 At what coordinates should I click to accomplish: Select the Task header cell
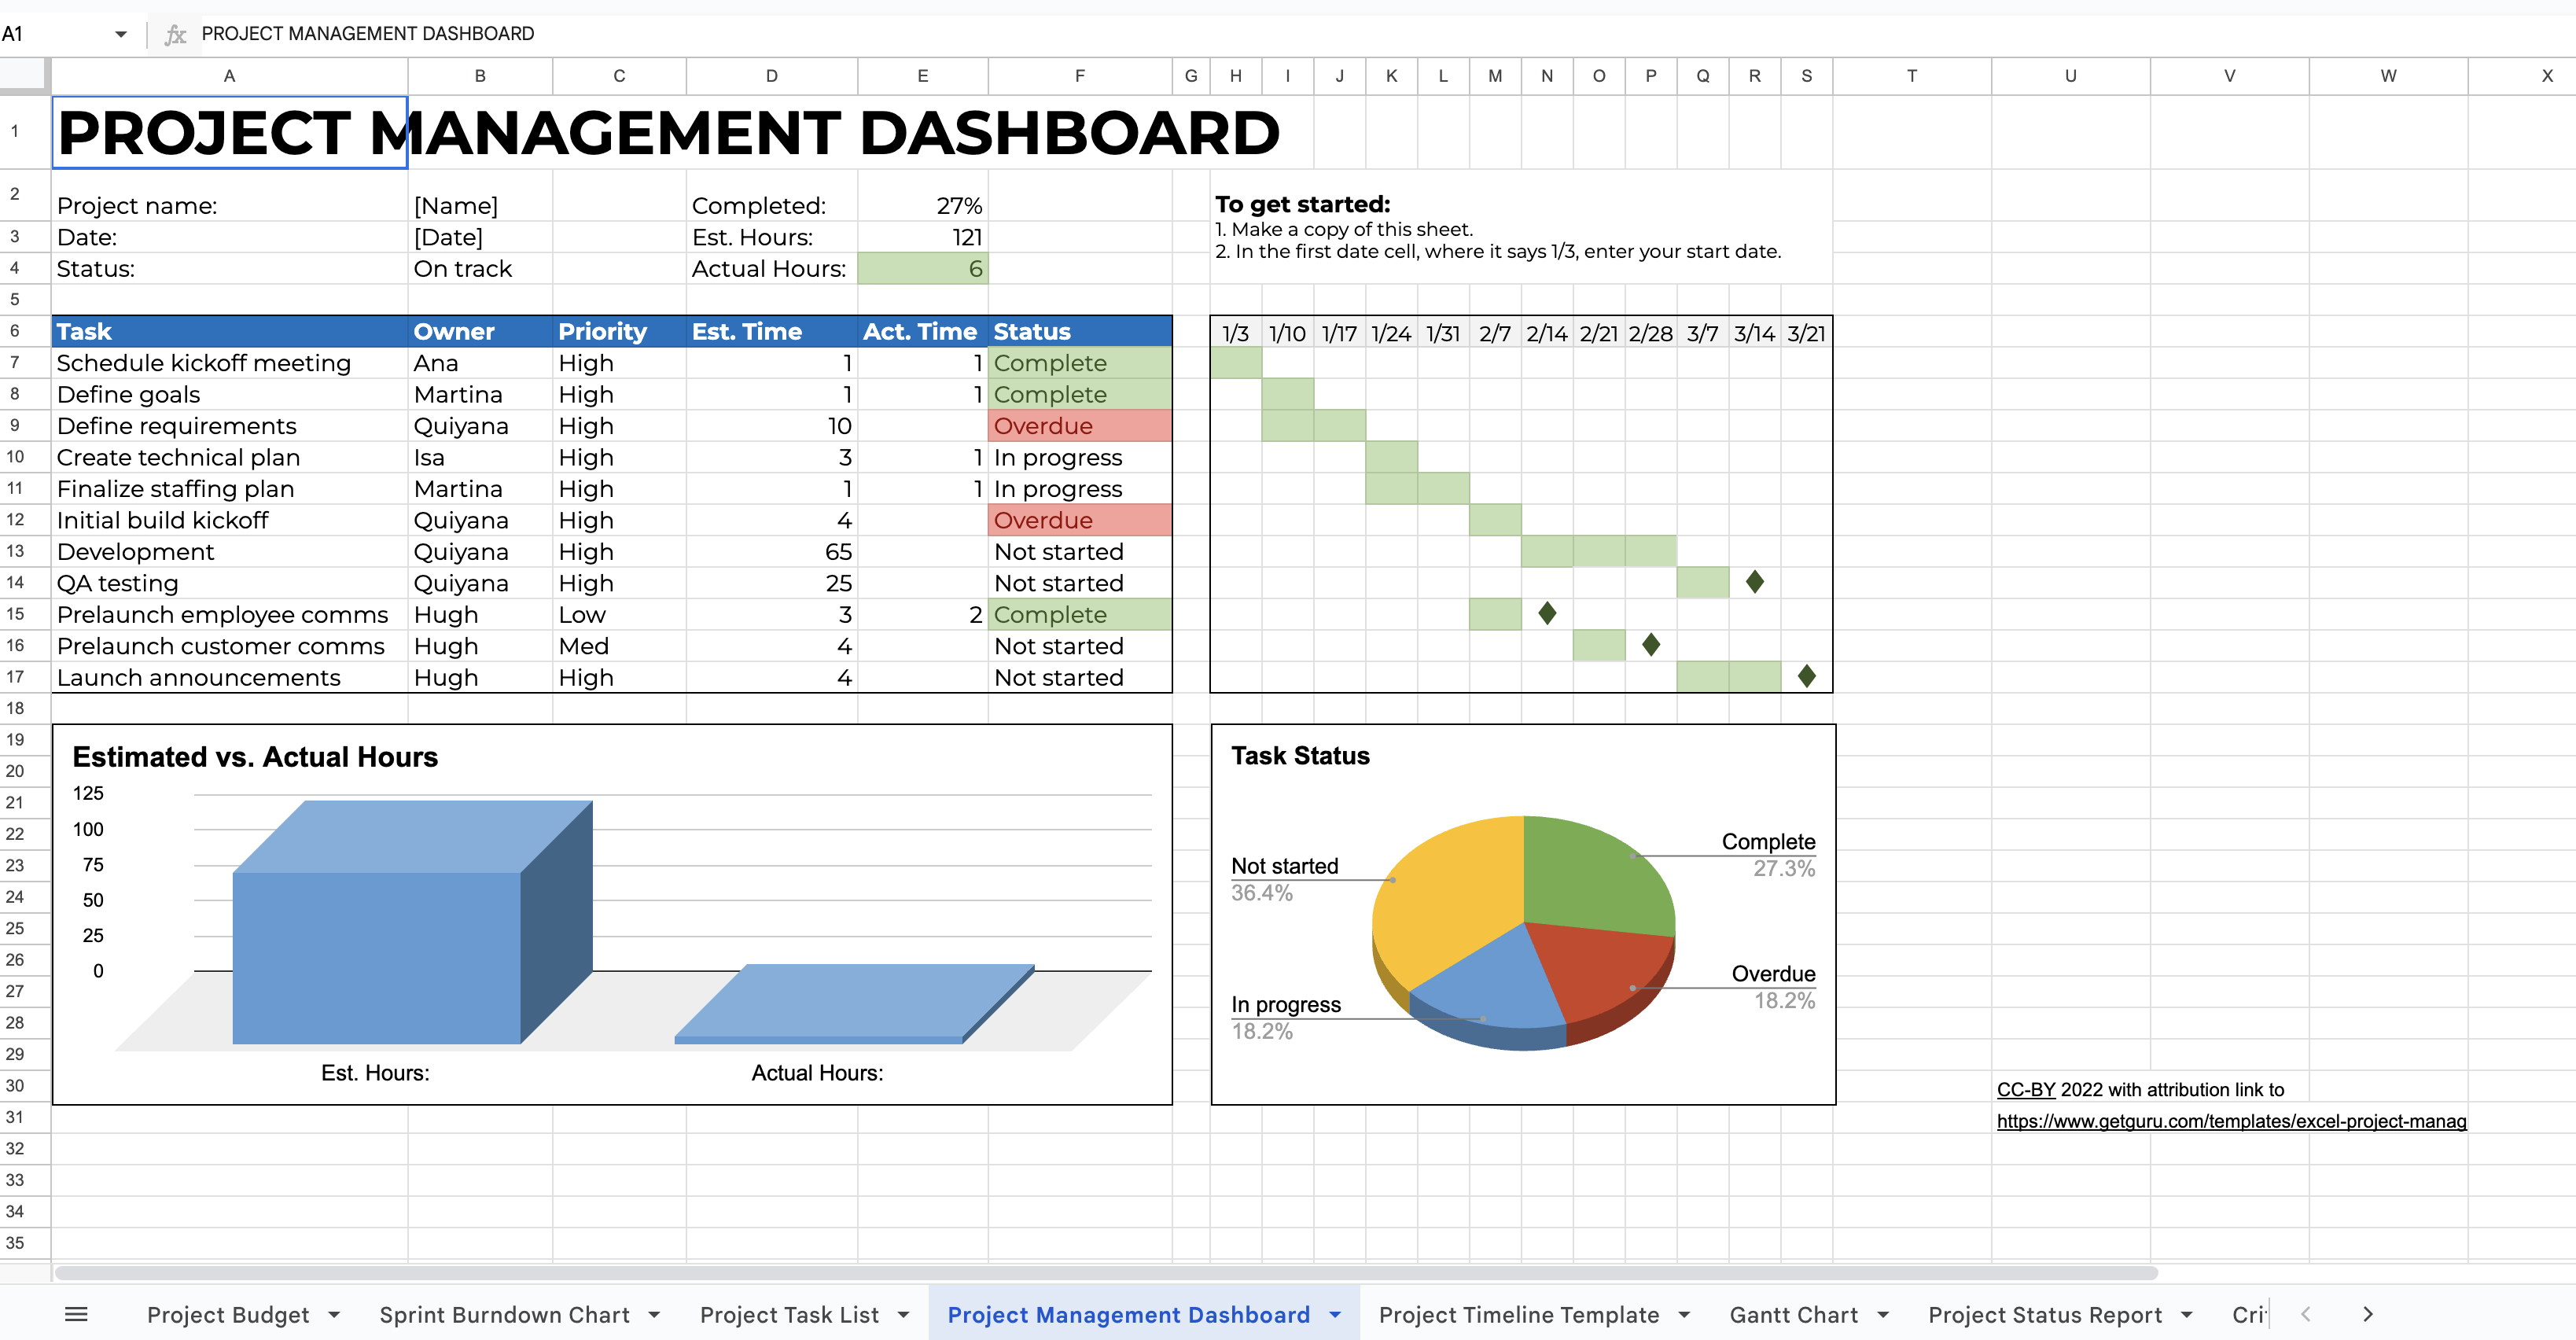229,331
